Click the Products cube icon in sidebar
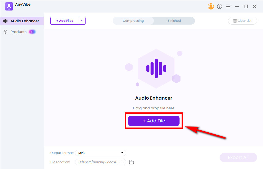The image size is (263, 169). point(5,32)
